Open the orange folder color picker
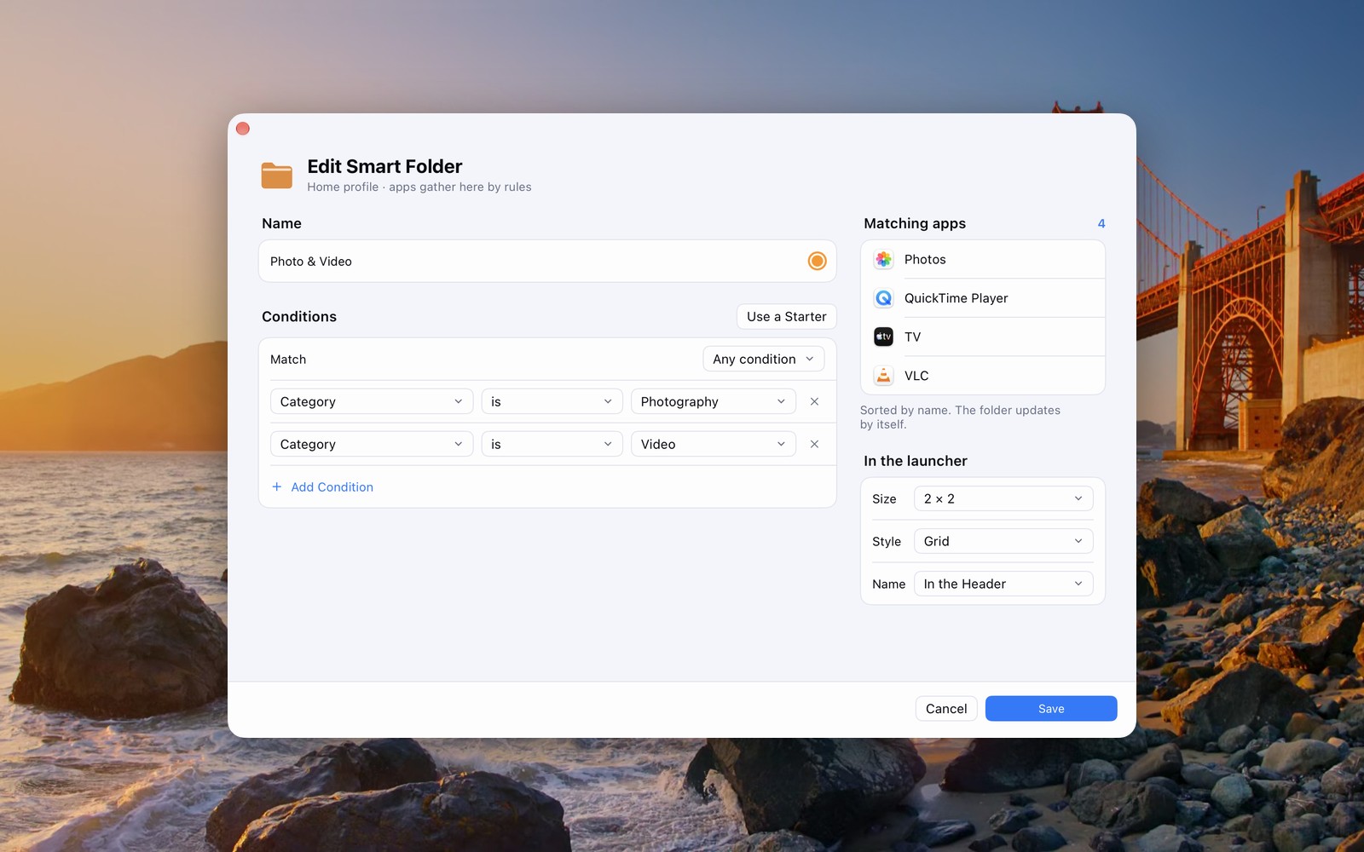The image size is (1364, 852). [817, 261]
